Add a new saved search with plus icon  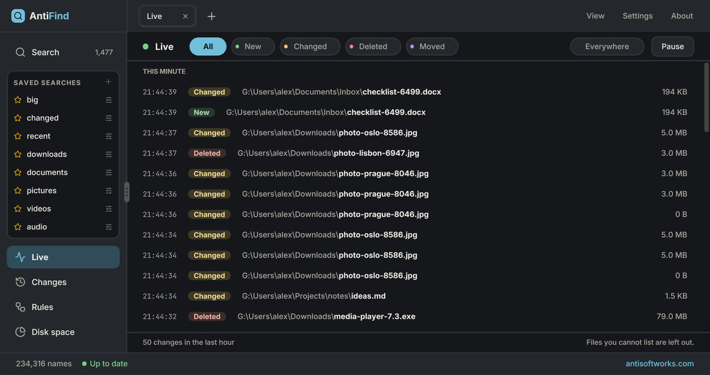pyautogui.click(x=108, y=82)
